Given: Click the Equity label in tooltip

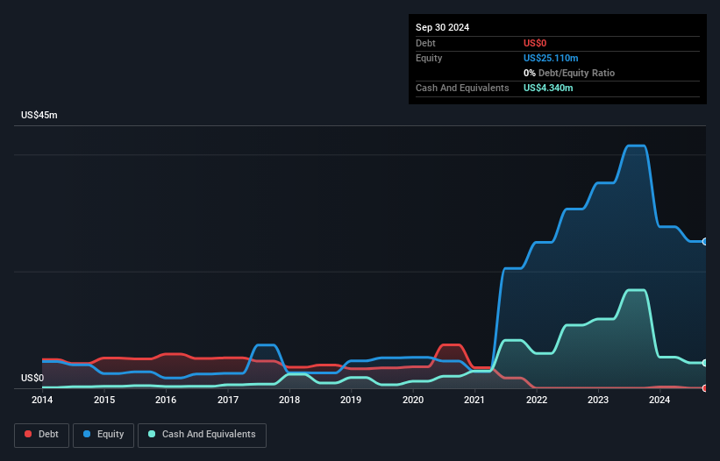Looking at the screenshot, I should [429, 58].
